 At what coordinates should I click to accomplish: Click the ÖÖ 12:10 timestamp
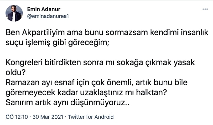click(17, 117)
